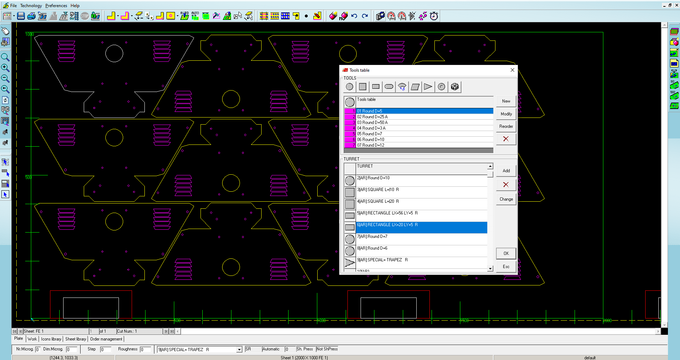Click the Undo arrow icon

(354, 16)
